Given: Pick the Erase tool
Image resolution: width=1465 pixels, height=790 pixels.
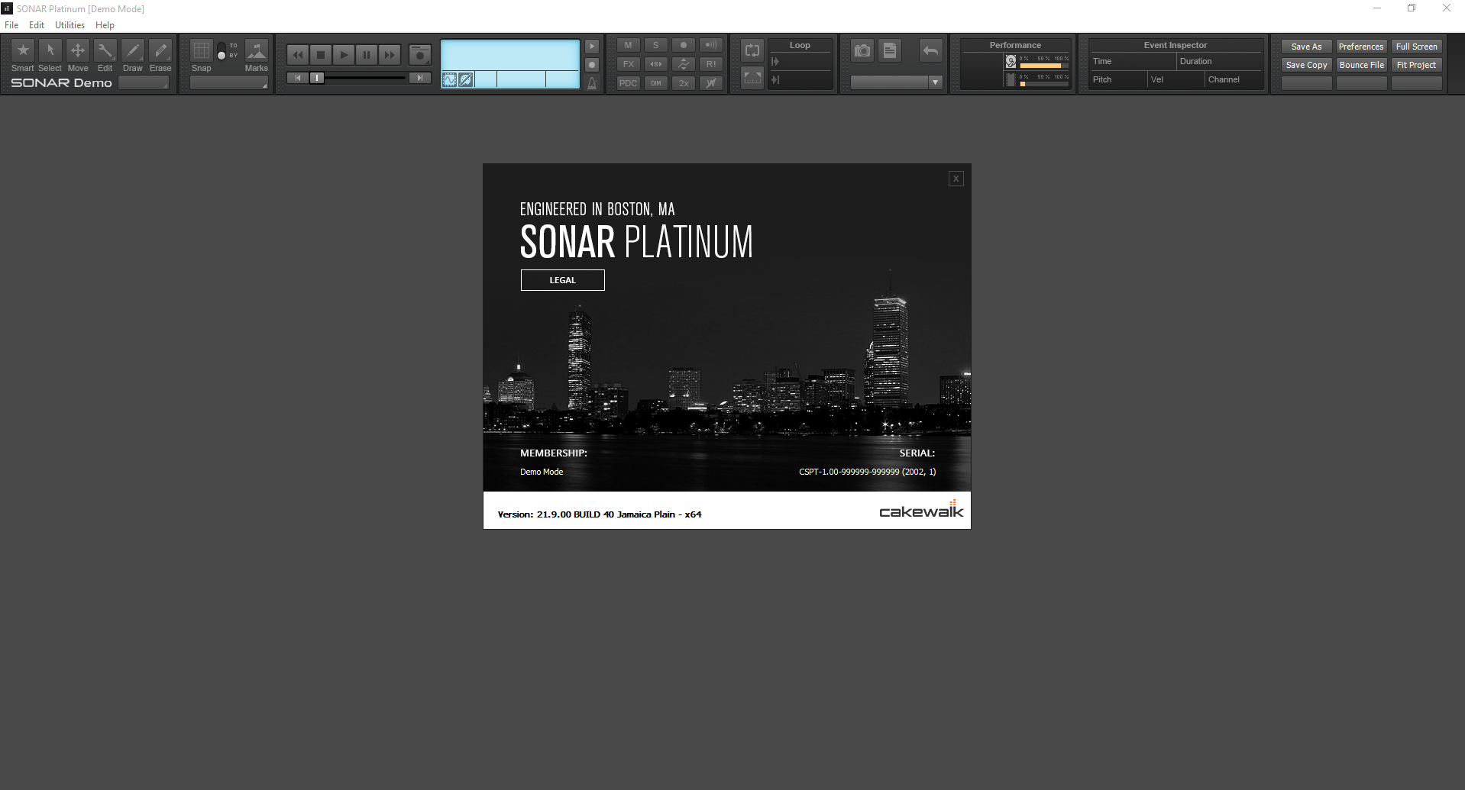Looking at the screenshot, I should tap(160, 51).
